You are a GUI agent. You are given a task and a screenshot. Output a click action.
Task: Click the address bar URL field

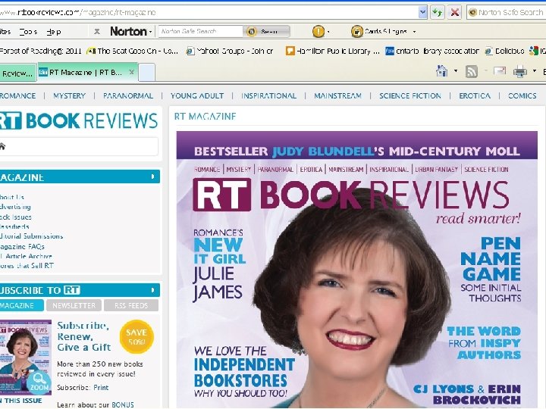pyautogui.click(x=209, y=13)
